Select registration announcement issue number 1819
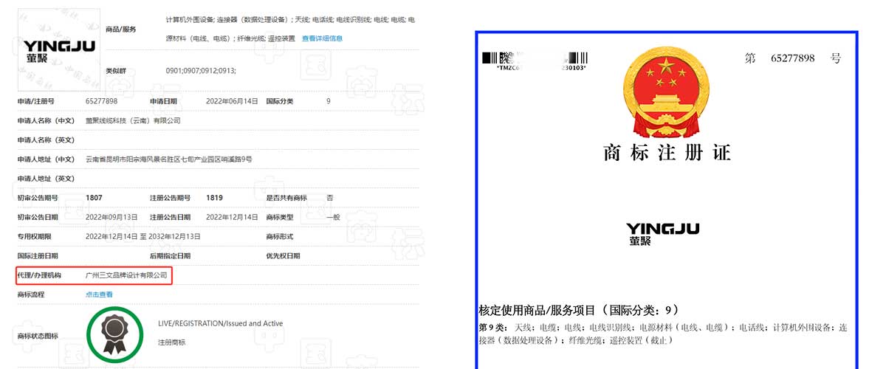The width and height of the screenshot is (886, 369). (214, 198)
